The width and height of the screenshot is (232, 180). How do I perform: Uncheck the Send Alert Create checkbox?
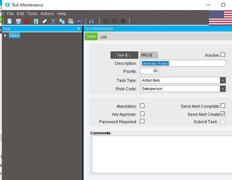223,114
